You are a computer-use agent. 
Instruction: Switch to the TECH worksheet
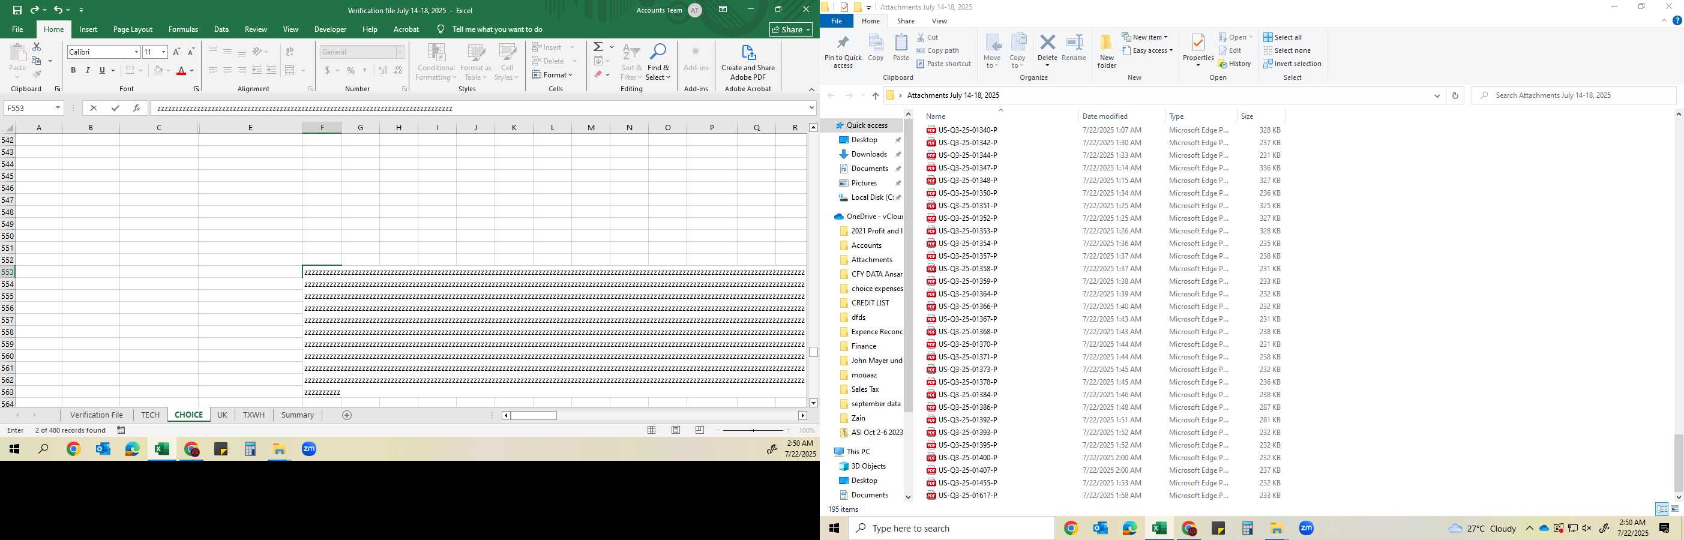151,415
